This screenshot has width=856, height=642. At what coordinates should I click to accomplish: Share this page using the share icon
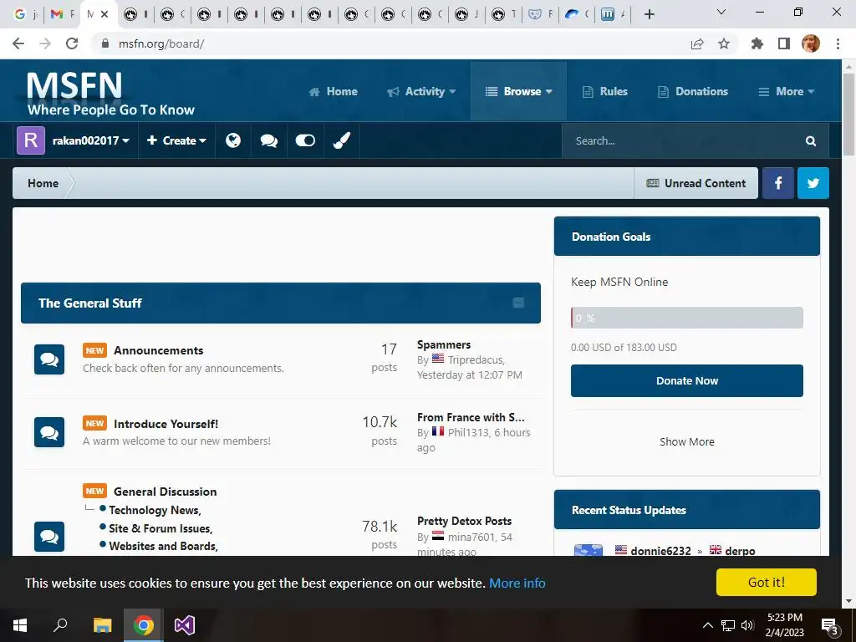tap(697, 43)
